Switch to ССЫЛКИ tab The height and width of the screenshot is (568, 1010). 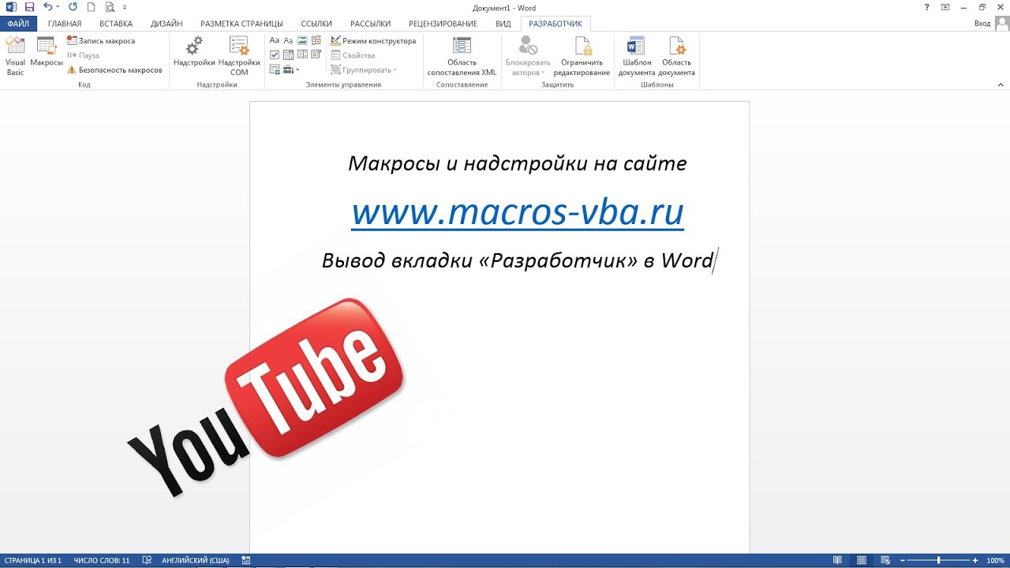pyautogui.click(x=316, y=24)
